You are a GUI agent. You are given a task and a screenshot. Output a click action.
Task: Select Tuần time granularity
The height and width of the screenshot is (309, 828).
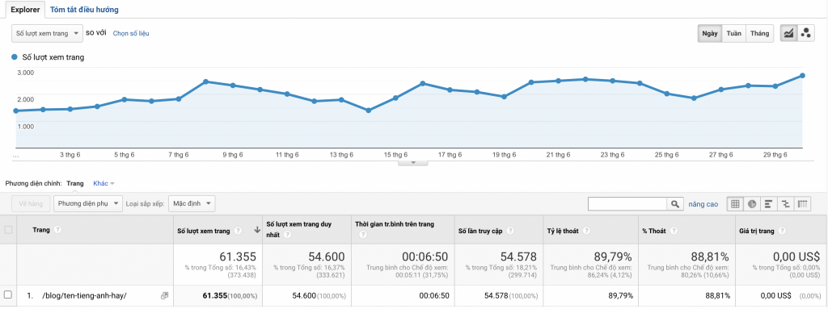click(733, 33)
